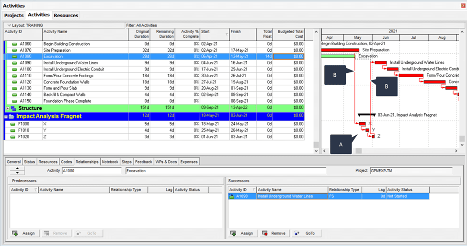
Task: Click the Impact Analysis Fragnet summary bar
Action: 366,115
